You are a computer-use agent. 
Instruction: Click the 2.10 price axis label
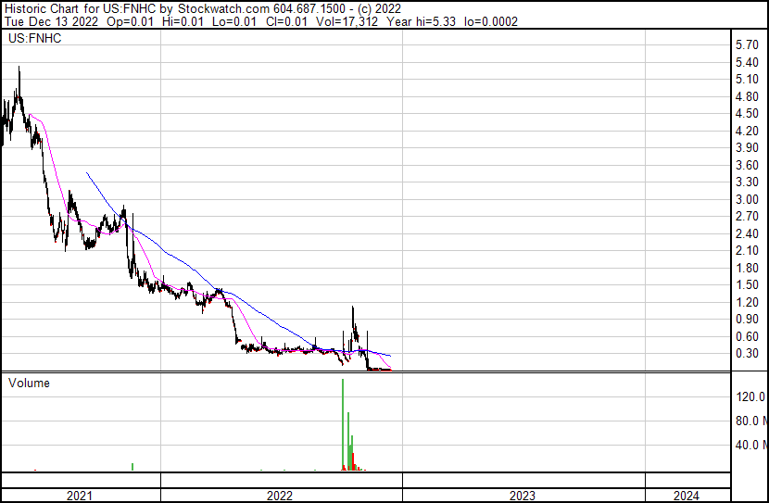[x=747, y=250]
